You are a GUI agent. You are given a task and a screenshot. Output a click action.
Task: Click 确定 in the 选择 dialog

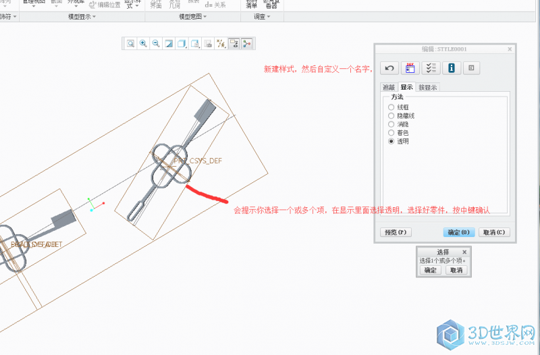[x=430, y=270]
